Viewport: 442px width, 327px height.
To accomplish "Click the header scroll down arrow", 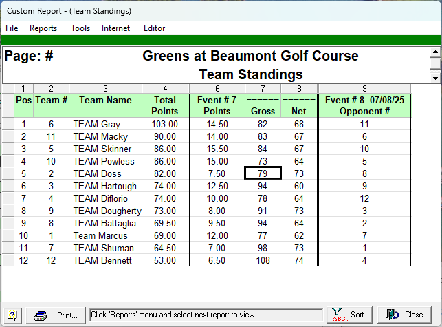I will coord(434,78).
